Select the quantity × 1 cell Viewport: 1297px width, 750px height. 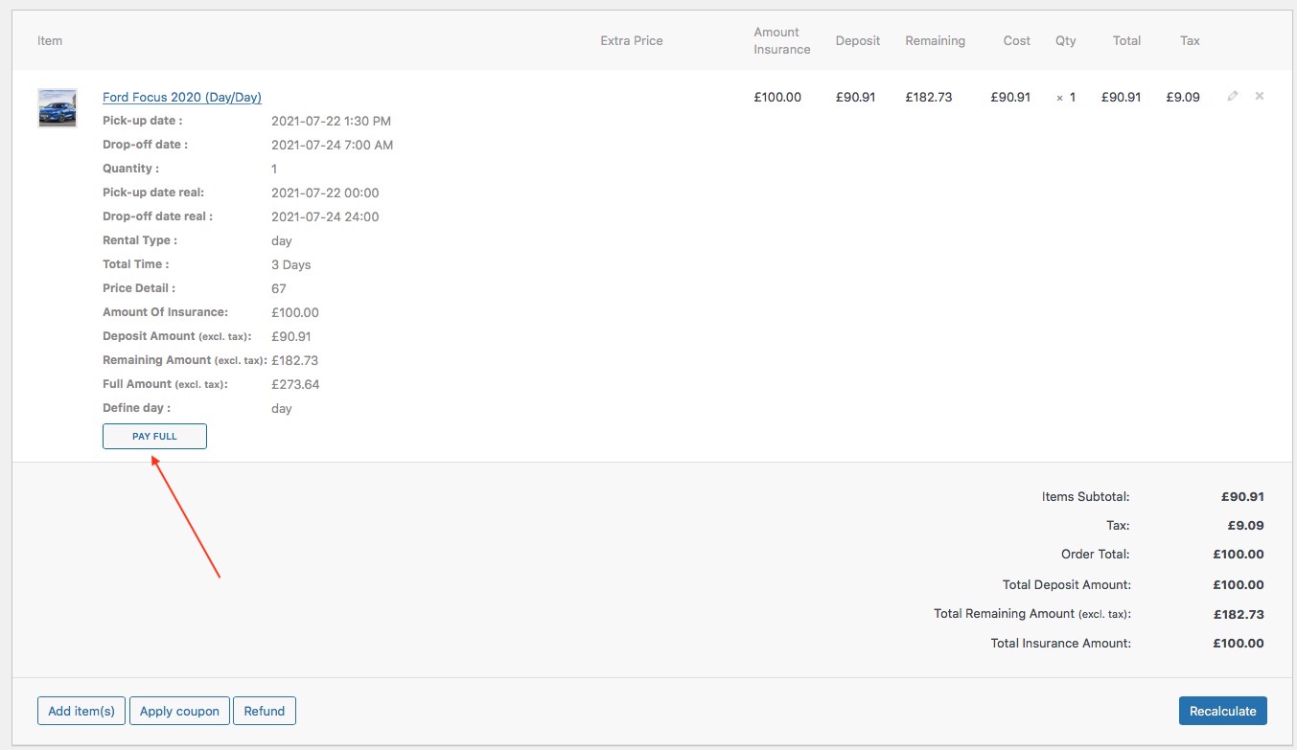coord(1066,97)
